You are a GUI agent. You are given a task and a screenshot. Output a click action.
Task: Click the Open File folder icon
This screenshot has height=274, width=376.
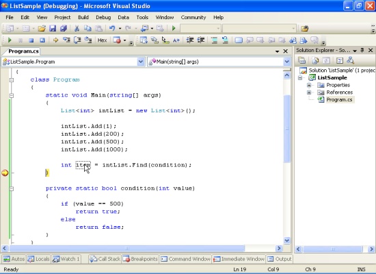42,28
